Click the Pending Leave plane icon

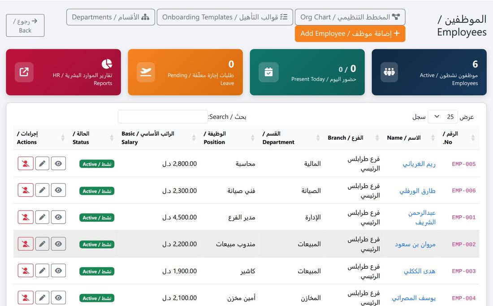tap(146, 72)
